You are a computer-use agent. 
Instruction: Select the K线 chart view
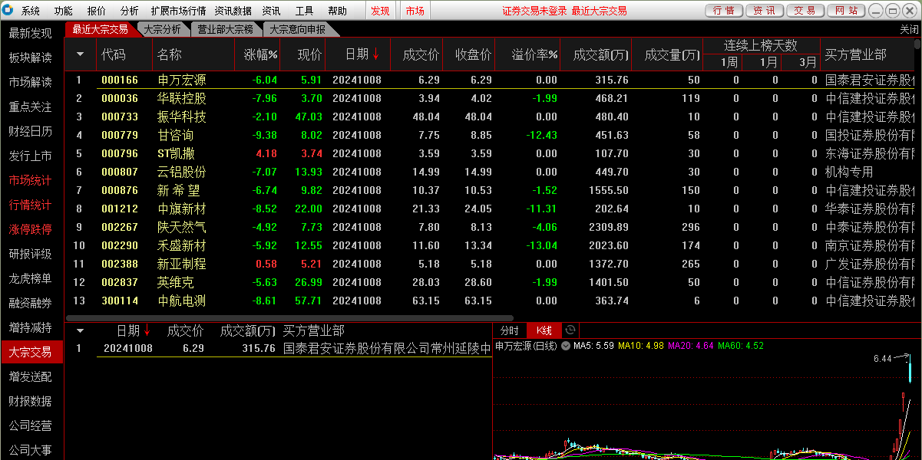point(544,330)
